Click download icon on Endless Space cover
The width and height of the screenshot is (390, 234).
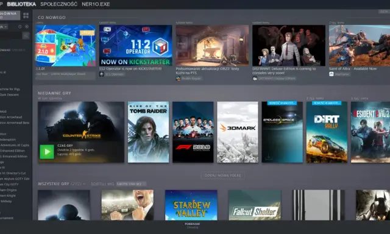point(268,157)
